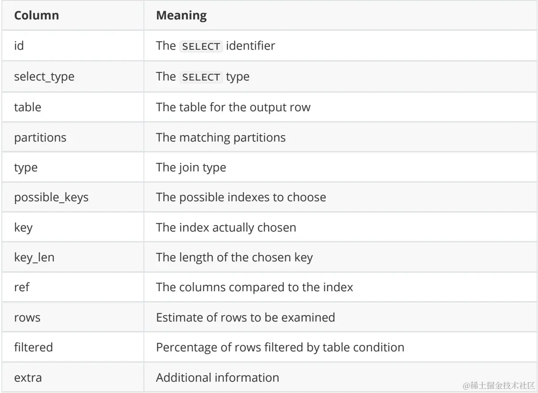Screen dimensions: 538x393
Task: Select "The matching partitions" description
Action: (x=220, y=137)
